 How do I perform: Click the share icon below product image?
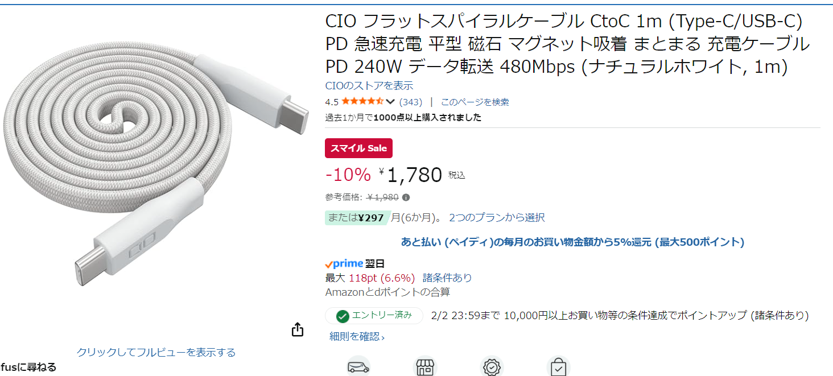(298, 330)
